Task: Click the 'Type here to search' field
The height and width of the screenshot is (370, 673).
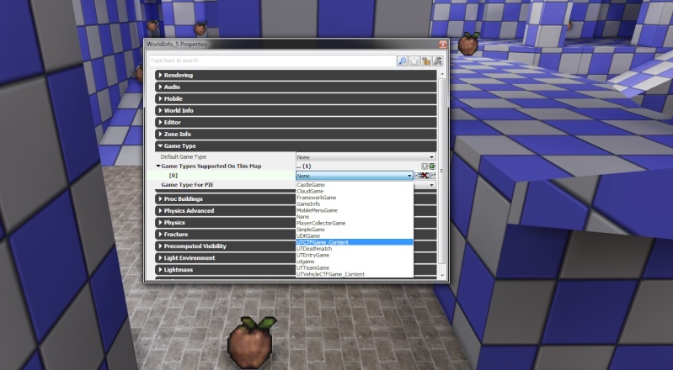Action: click(x=273, y=61)
